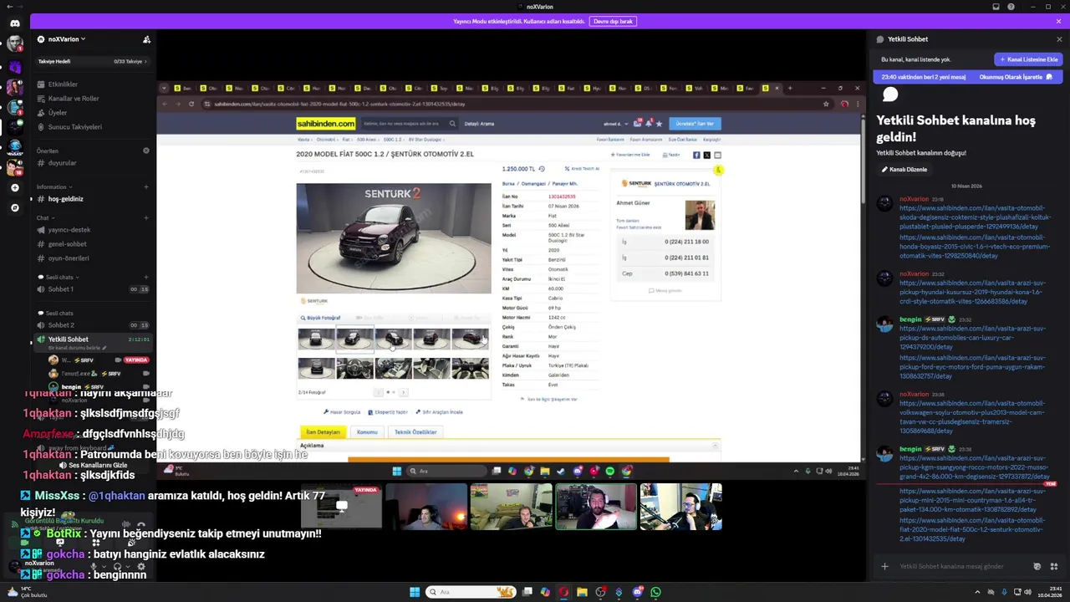Close the Yetkili Sohbet chat panel
1070x602 pixels.
tap(1059, 39)
